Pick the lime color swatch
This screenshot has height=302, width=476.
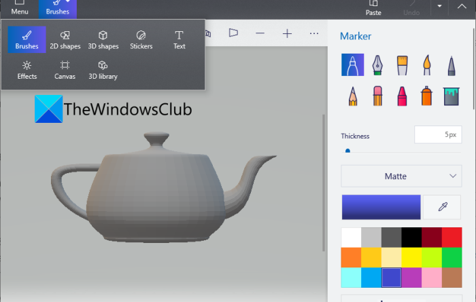(431, 257)
